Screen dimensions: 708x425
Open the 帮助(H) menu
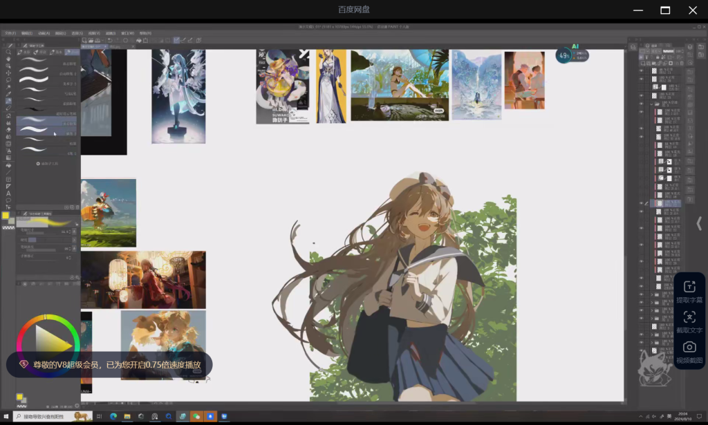(145, 32)
